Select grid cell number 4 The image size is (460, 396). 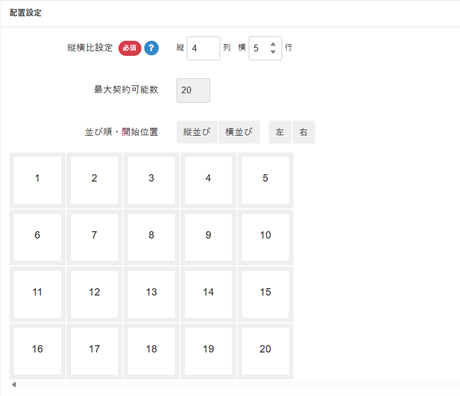point(208,180)
